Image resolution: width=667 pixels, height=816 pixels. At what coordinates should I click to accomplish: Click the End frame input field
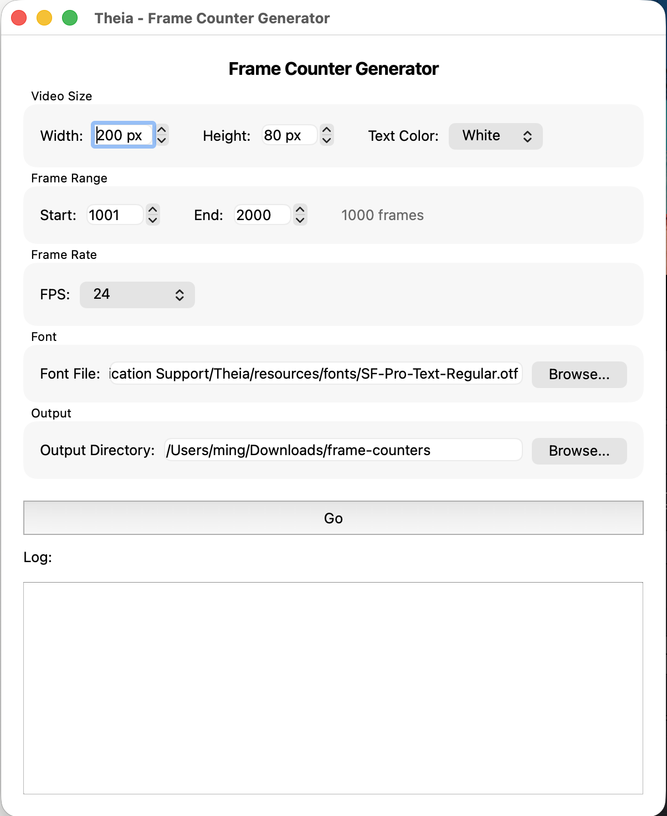[262, 215]
